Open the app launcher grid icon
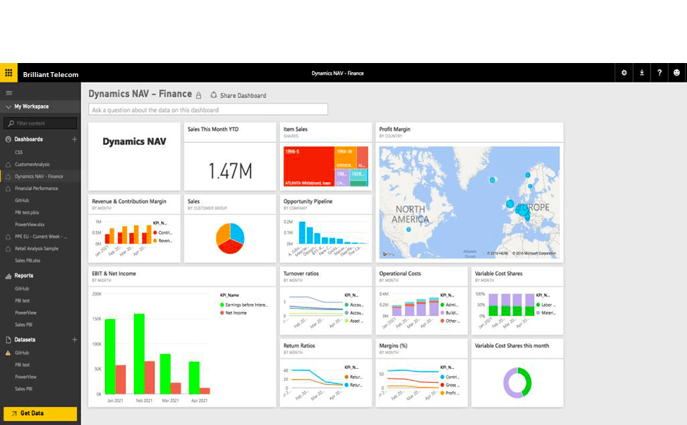Viewport: 687px width, 425px height. pyautogui.click(x=8, y=73)
